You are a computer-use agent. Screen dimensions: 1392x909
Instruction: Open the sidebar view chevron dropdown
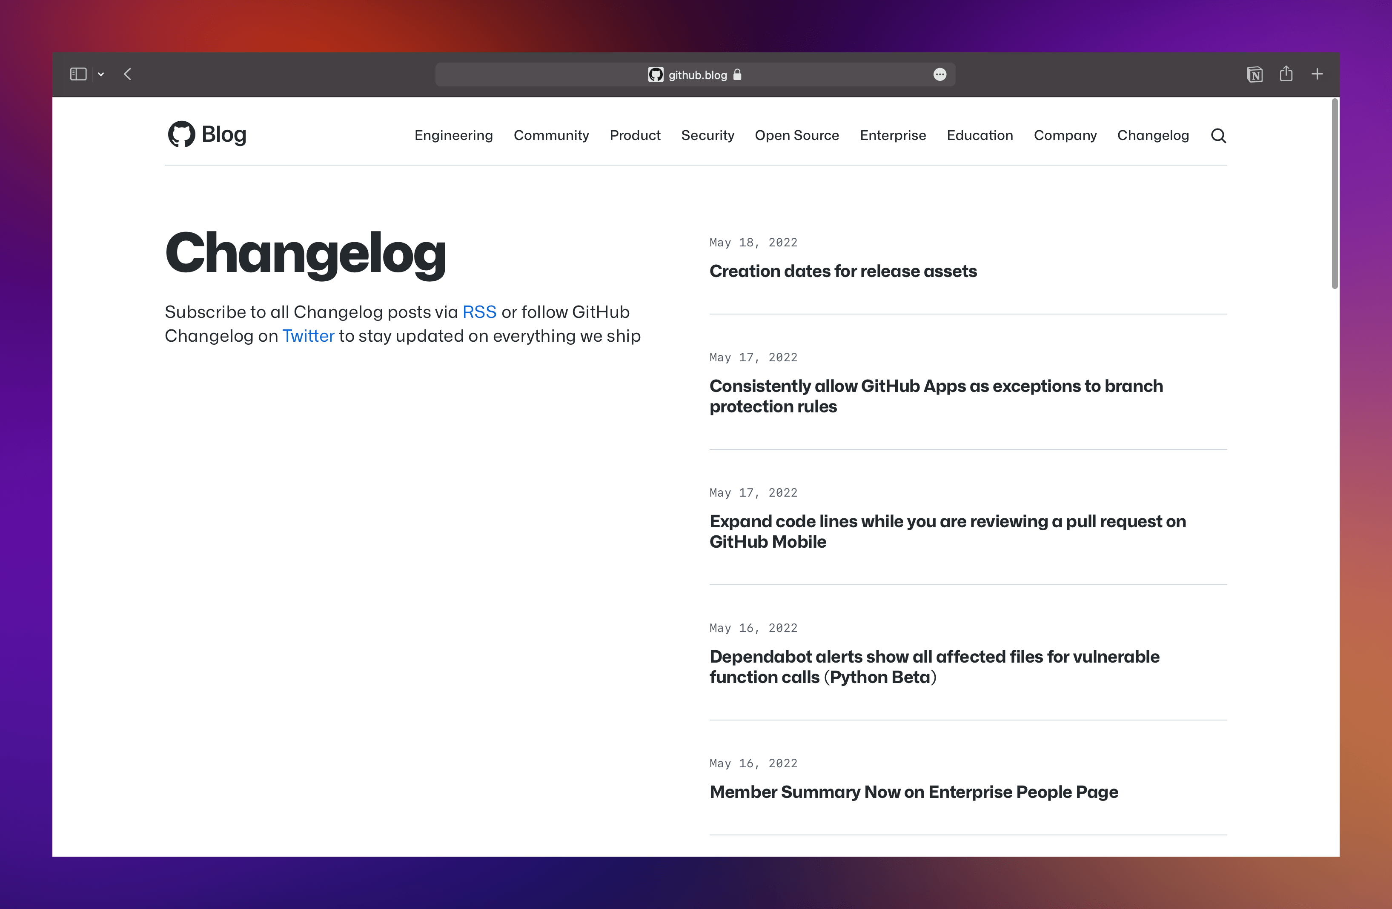click(x=100, y=74)
